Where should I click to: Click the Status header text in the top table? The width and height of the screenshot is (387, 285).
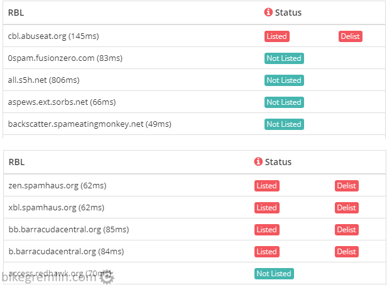click(x=288, y=13)
